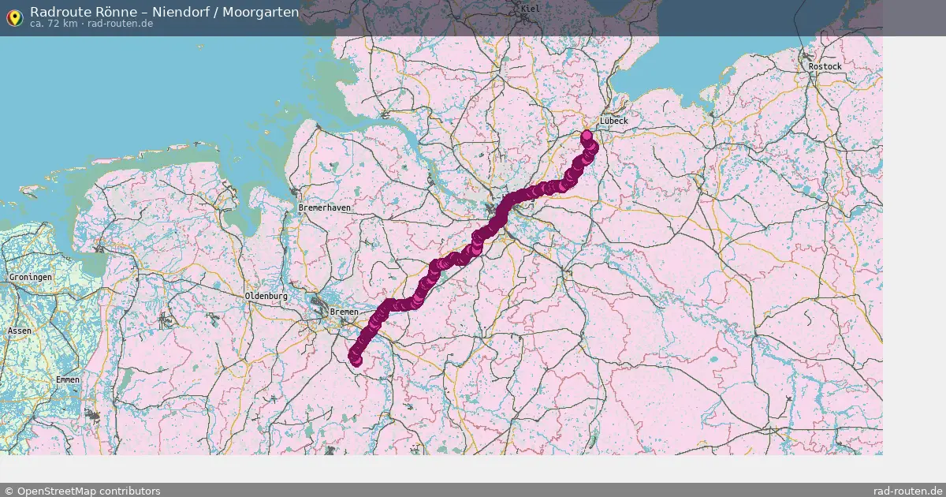Click the Emmen city label
This screenshot has width=946, height=497.
tap(68, 380)
